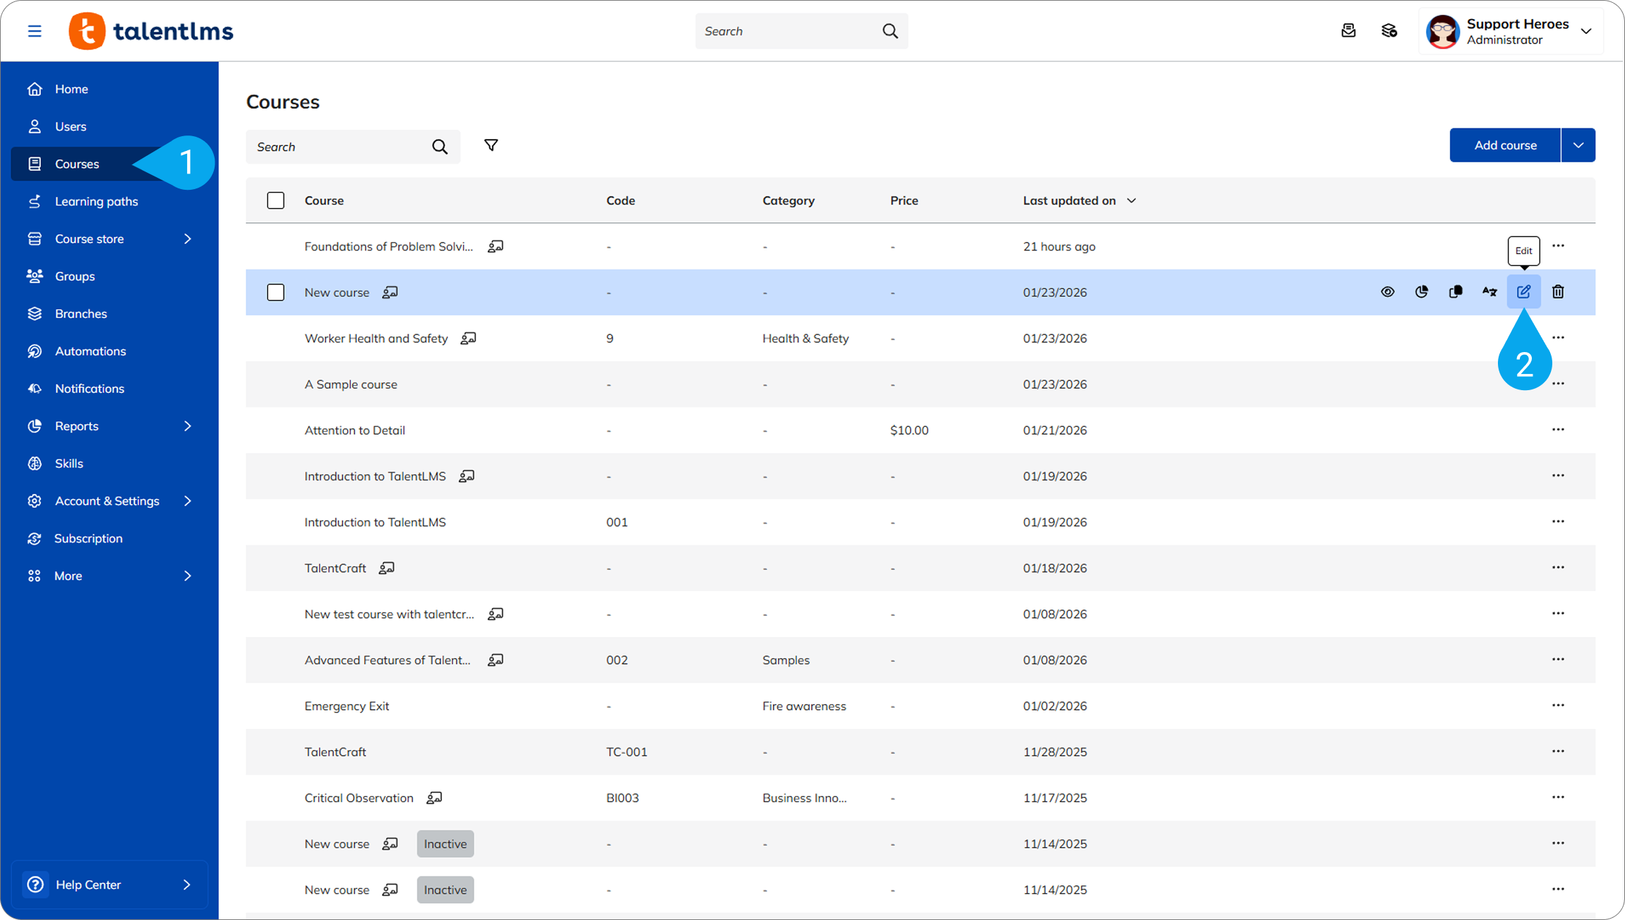Screen dimensions: 1625x920
Task: Check the select-all checkbox in table header
Action: click(x=276, y=200)
